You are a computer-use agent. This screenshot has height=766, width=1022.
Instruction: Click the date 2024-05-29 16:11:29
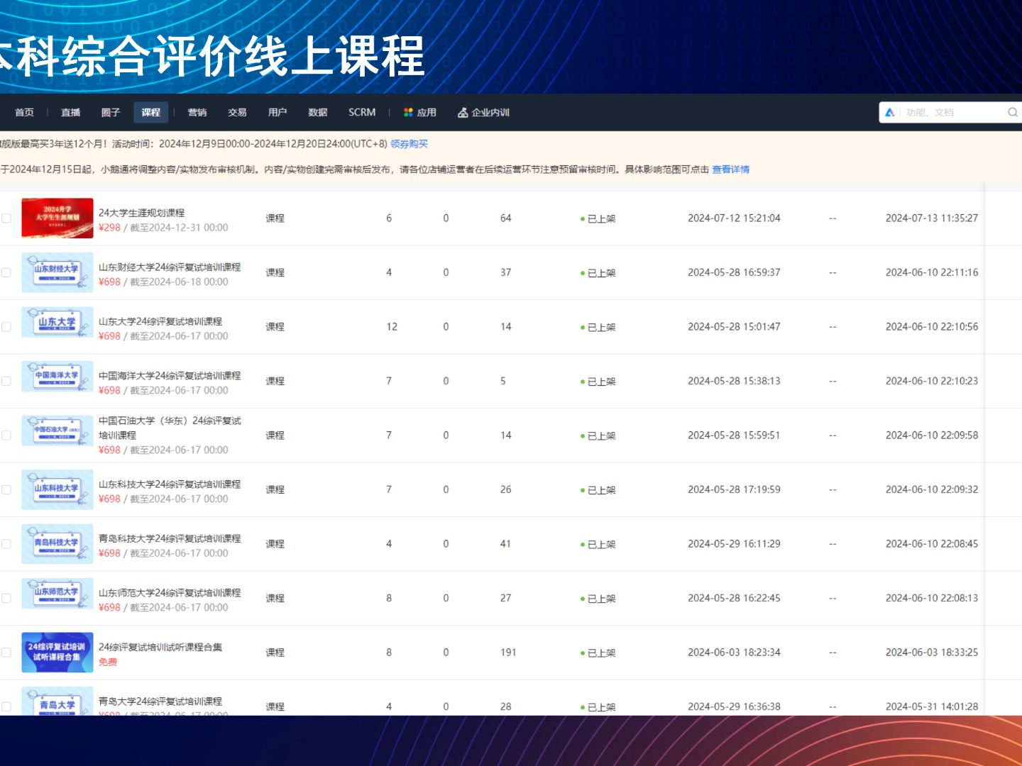click(734, 543)
